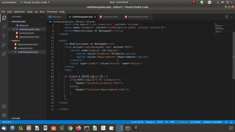
Task: Click the Split Editor icon
Action: tap(227, 17)
